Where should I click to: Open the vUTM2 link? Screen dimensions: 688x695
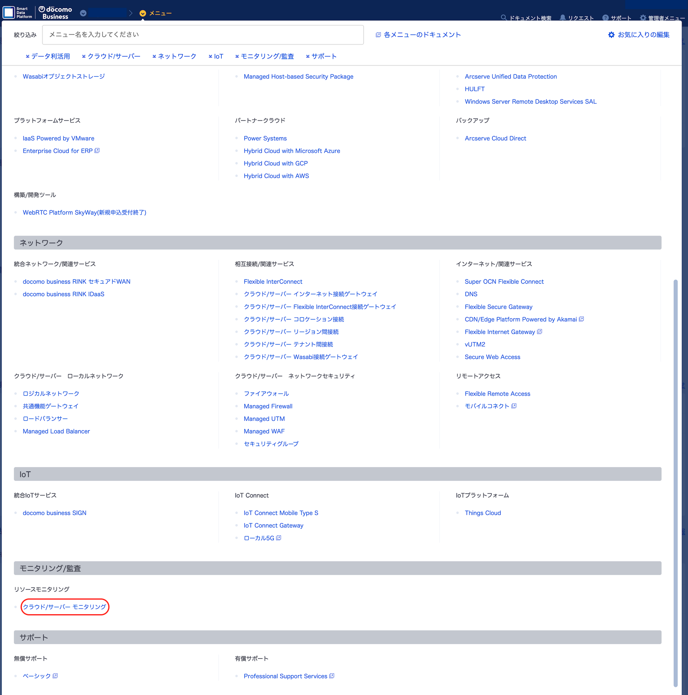[x=475, y=344]
